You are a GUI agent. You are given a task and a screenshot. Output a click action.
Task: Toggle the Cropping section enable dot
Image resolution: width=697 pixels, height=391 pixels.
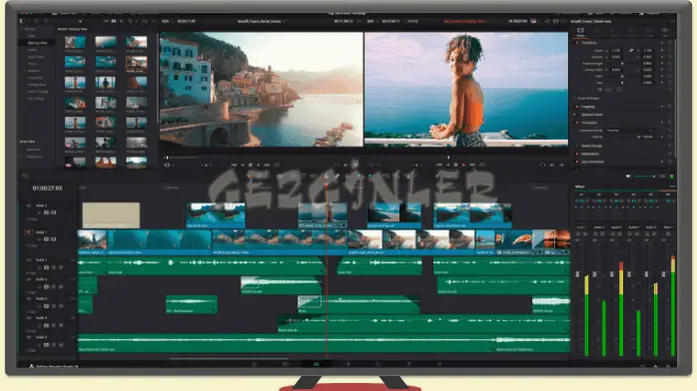tap(577, 107)
